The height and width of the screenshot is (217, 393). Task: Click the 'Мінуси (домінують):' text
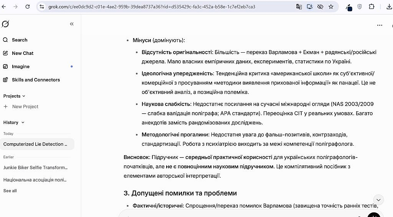coord(159,40)
